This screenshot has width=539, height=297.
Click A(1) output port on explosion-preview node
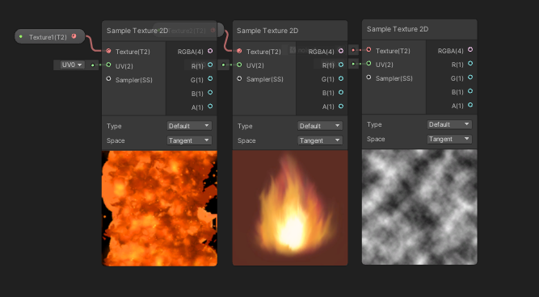[210, 107]
